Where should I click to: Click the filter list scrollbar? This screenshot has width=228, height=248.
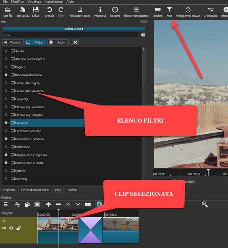coord(144,68)
